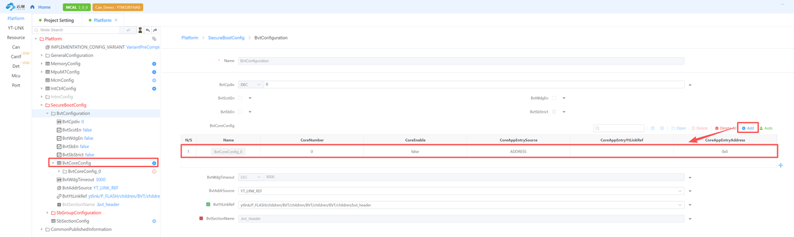This screenshot has width=794, height=237.
Task: Open Port module in the left sidebar
Action: [x=16, y=85]
